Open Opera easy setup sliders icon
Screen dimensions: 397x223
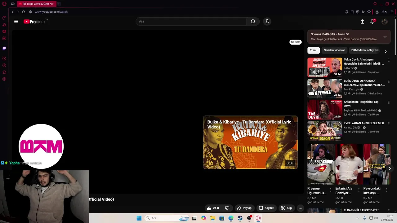[392, 12]
